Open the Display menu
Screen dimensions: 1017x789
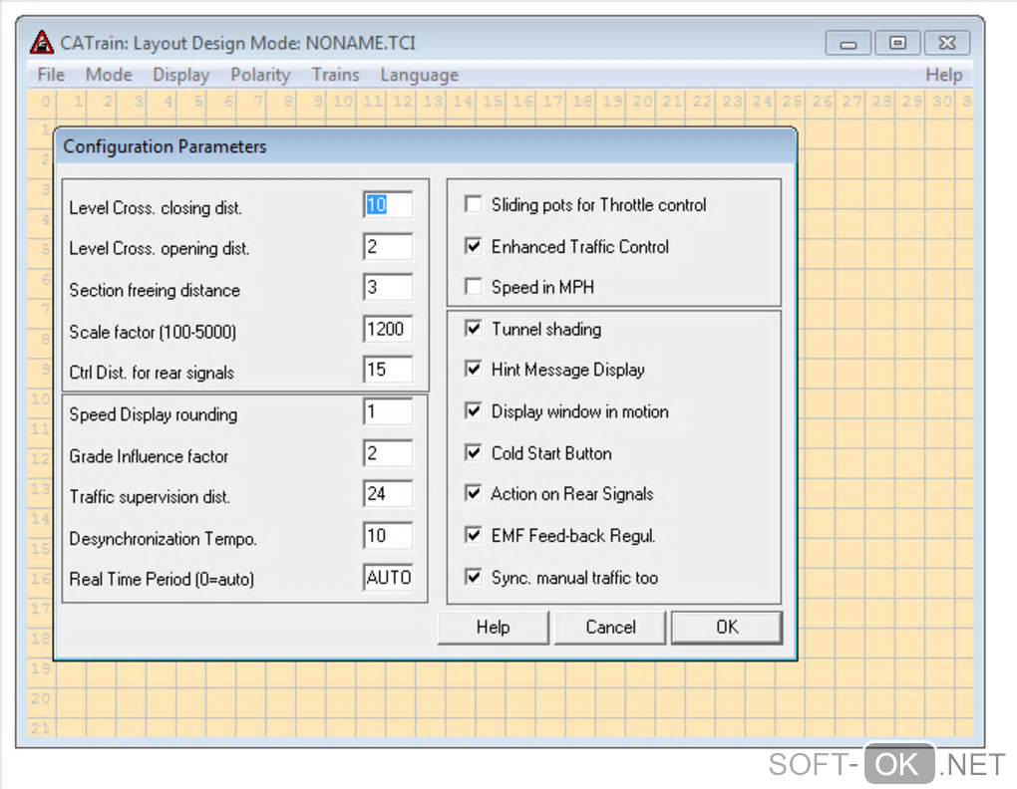click(x=180, y=75)
